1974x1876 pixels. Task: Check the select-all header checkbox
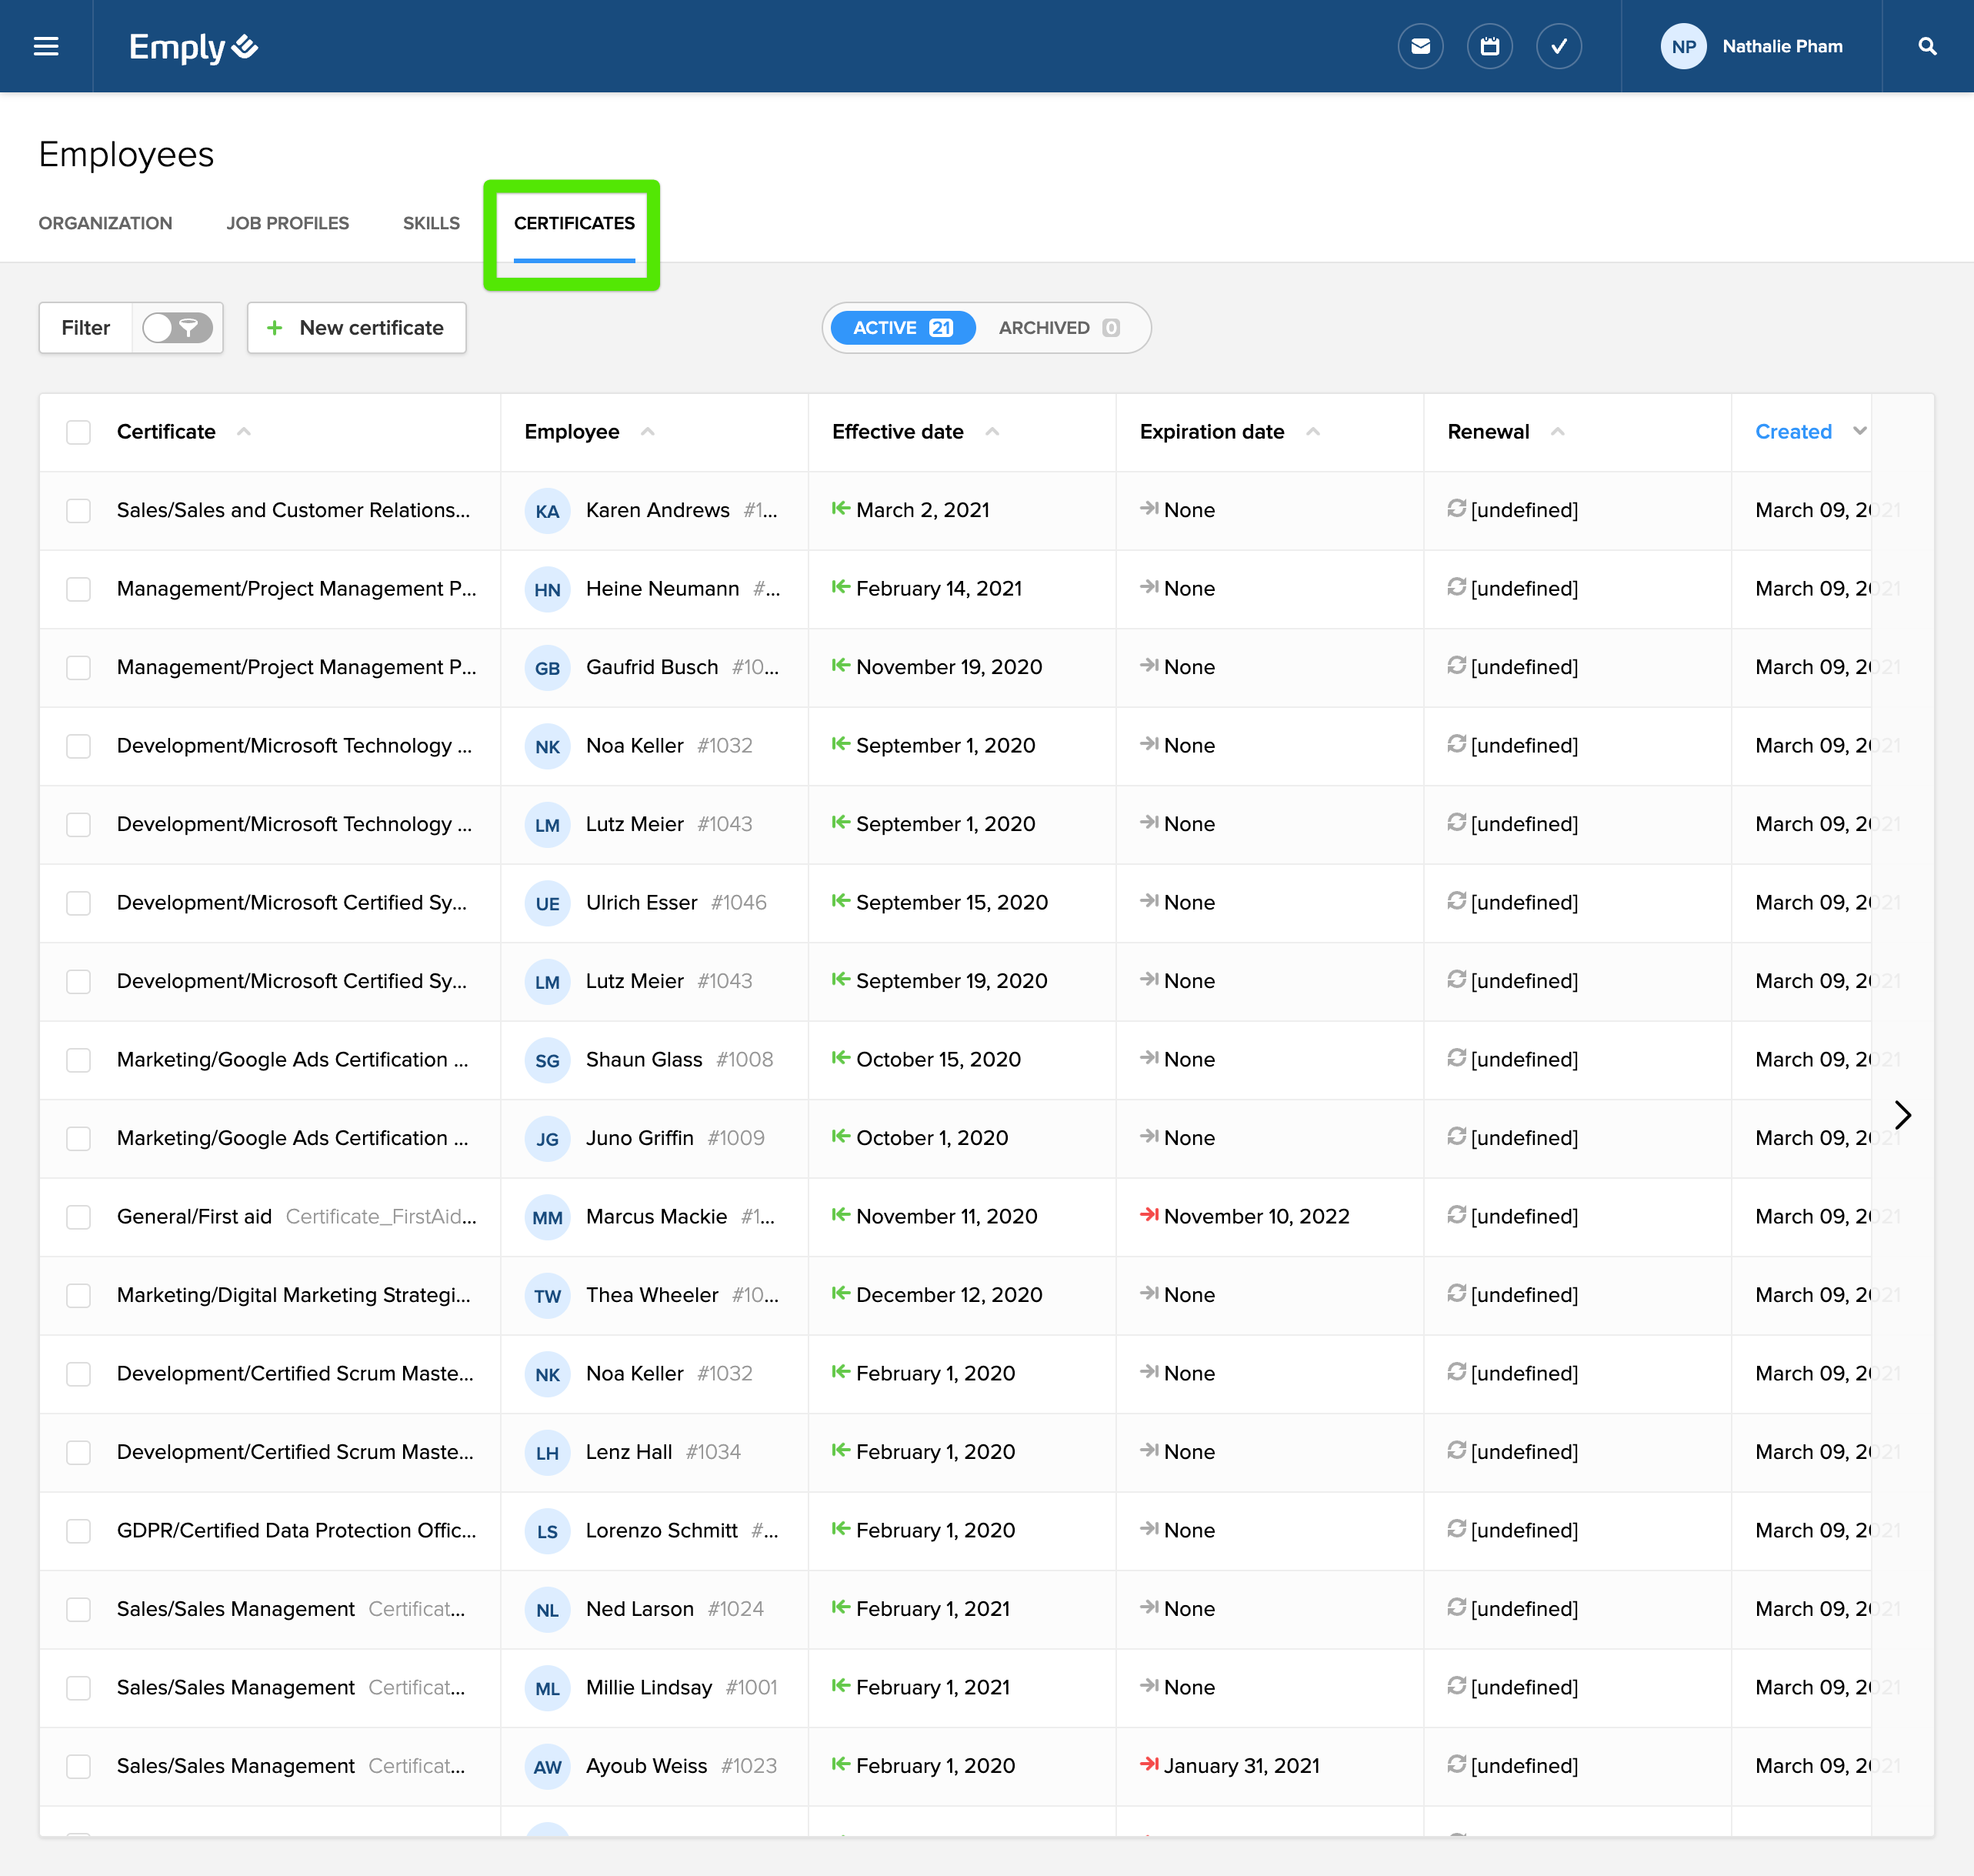click(78, 432)
